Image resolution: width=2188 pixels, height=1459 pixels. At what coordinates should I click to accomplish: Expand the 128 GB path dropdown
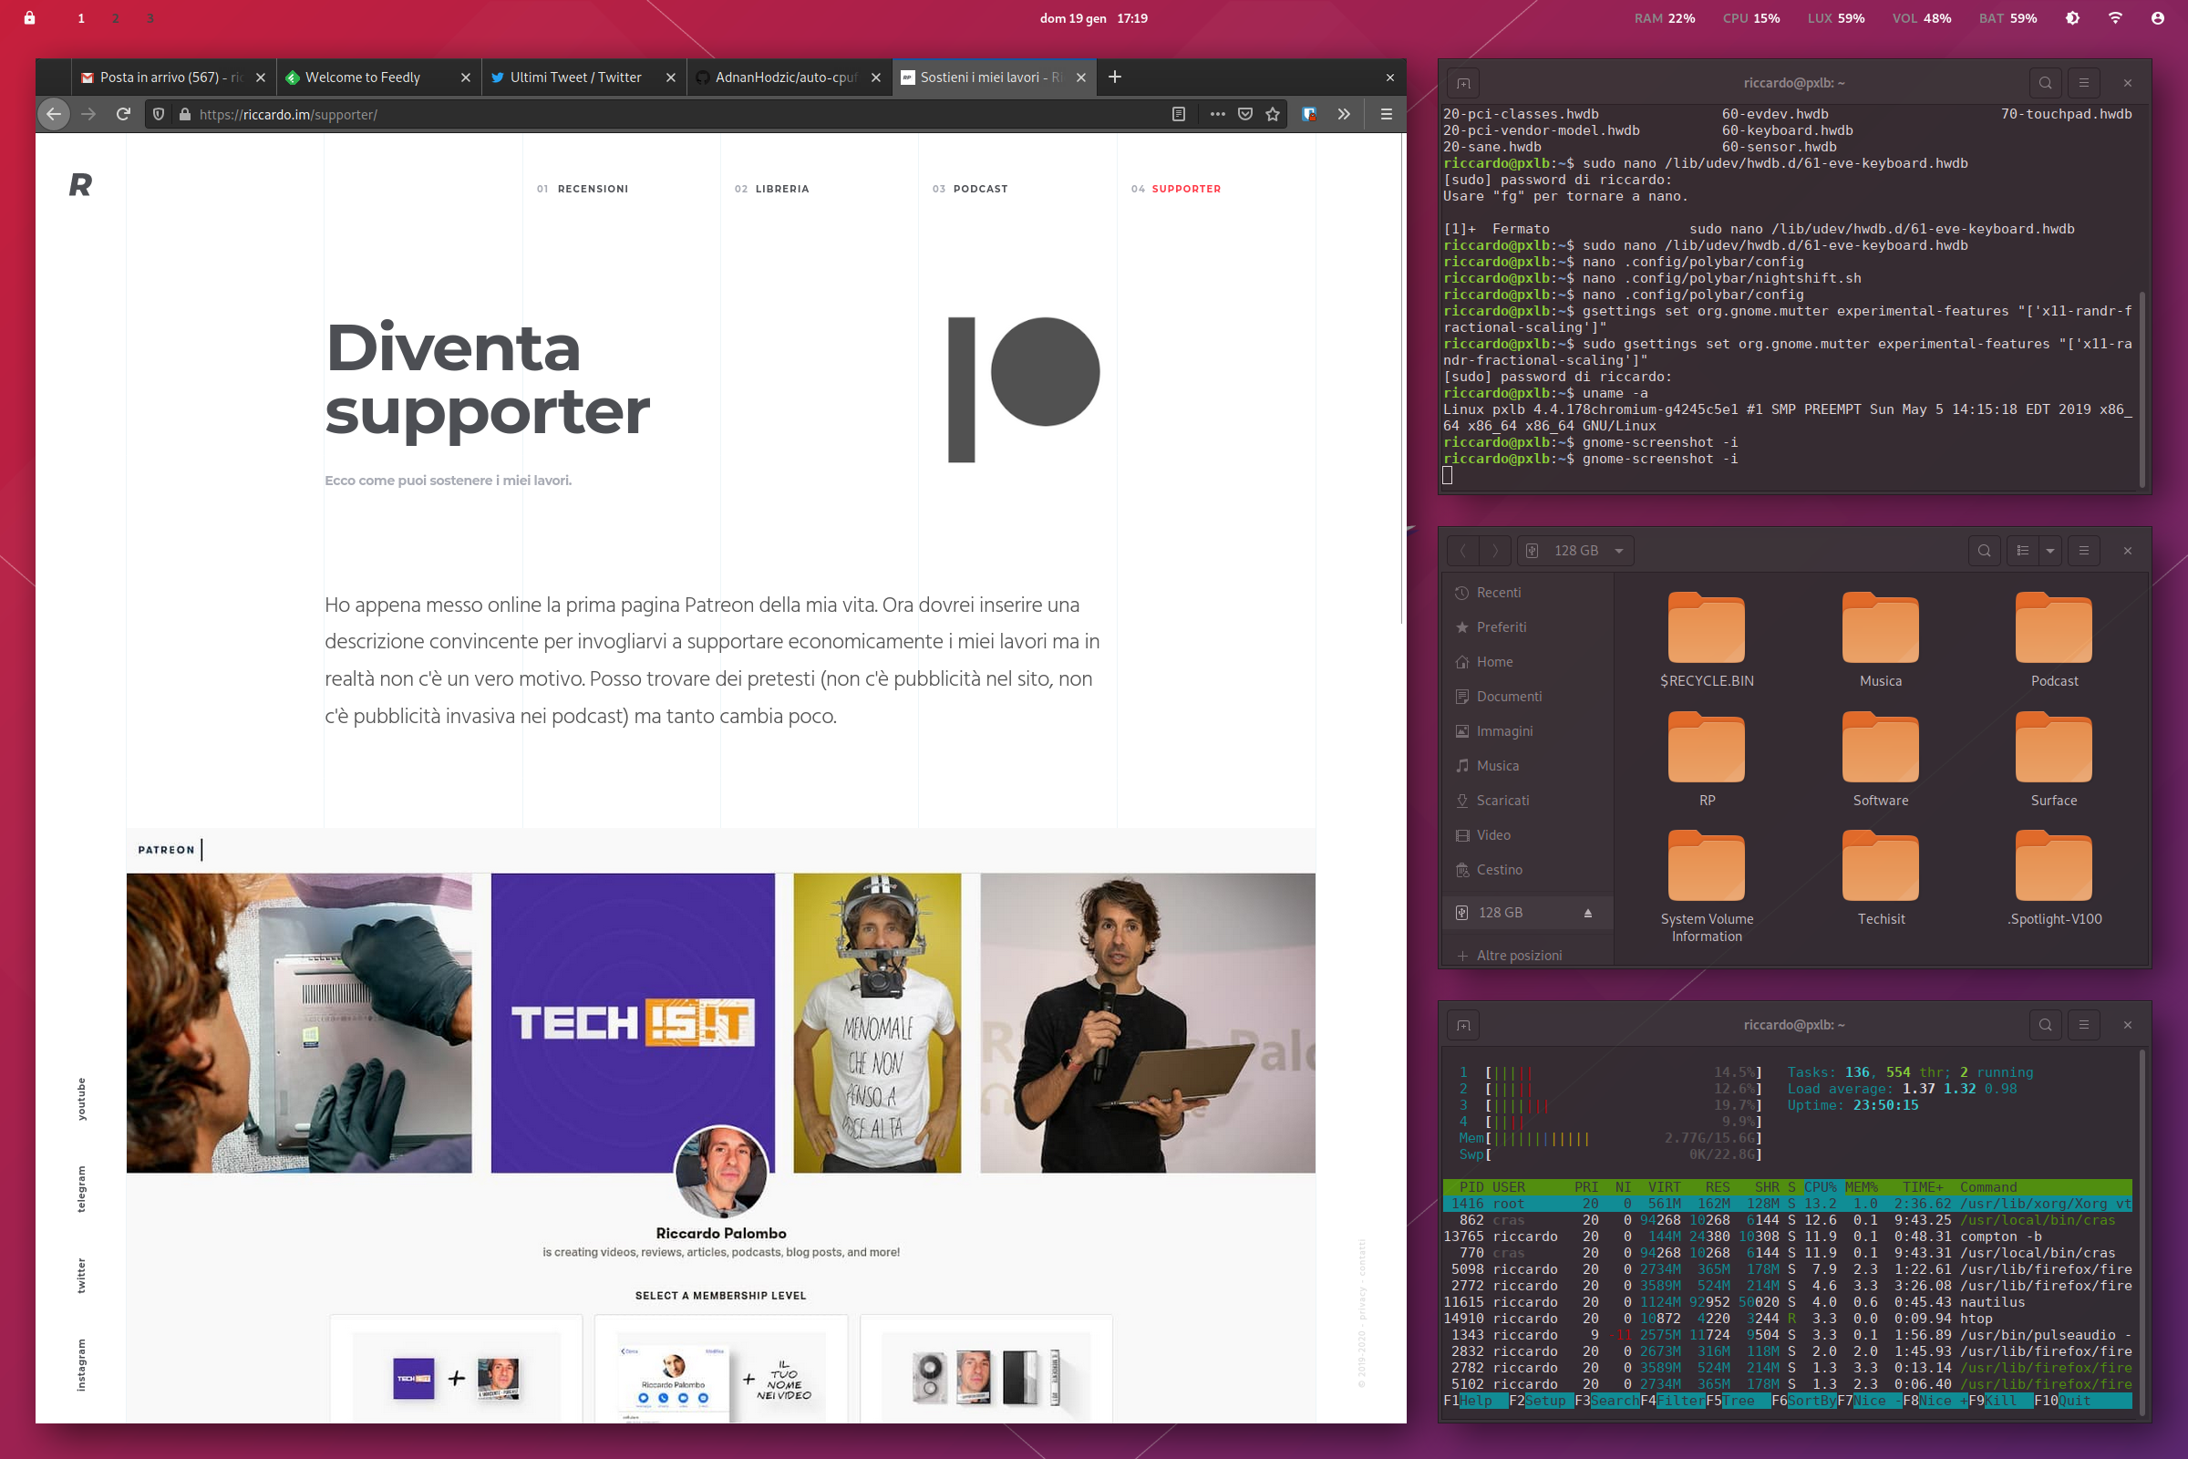(x=1619, y=551)
